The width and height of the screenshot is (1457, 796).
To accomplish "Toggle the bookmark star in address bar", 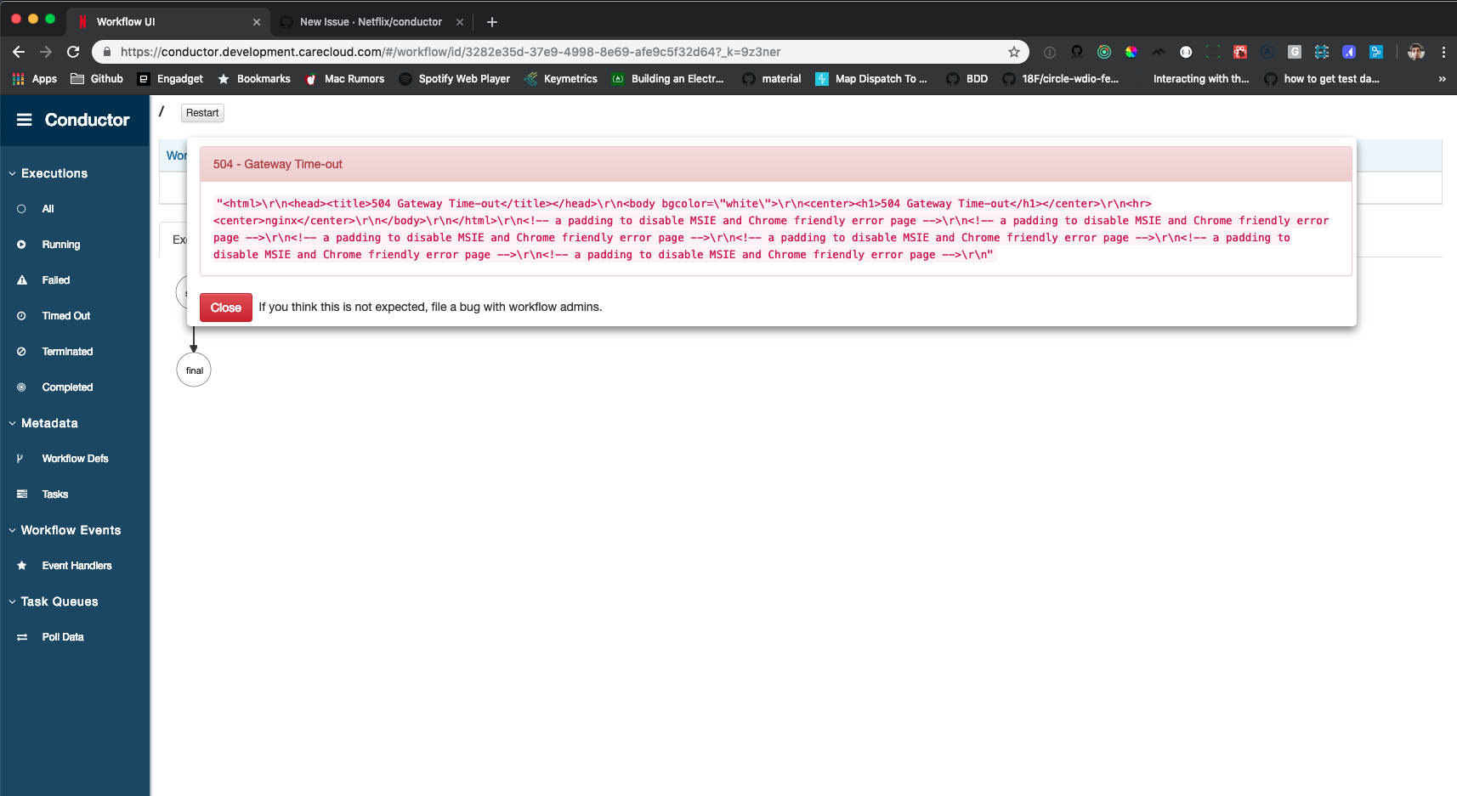I will pos(1012,52).
